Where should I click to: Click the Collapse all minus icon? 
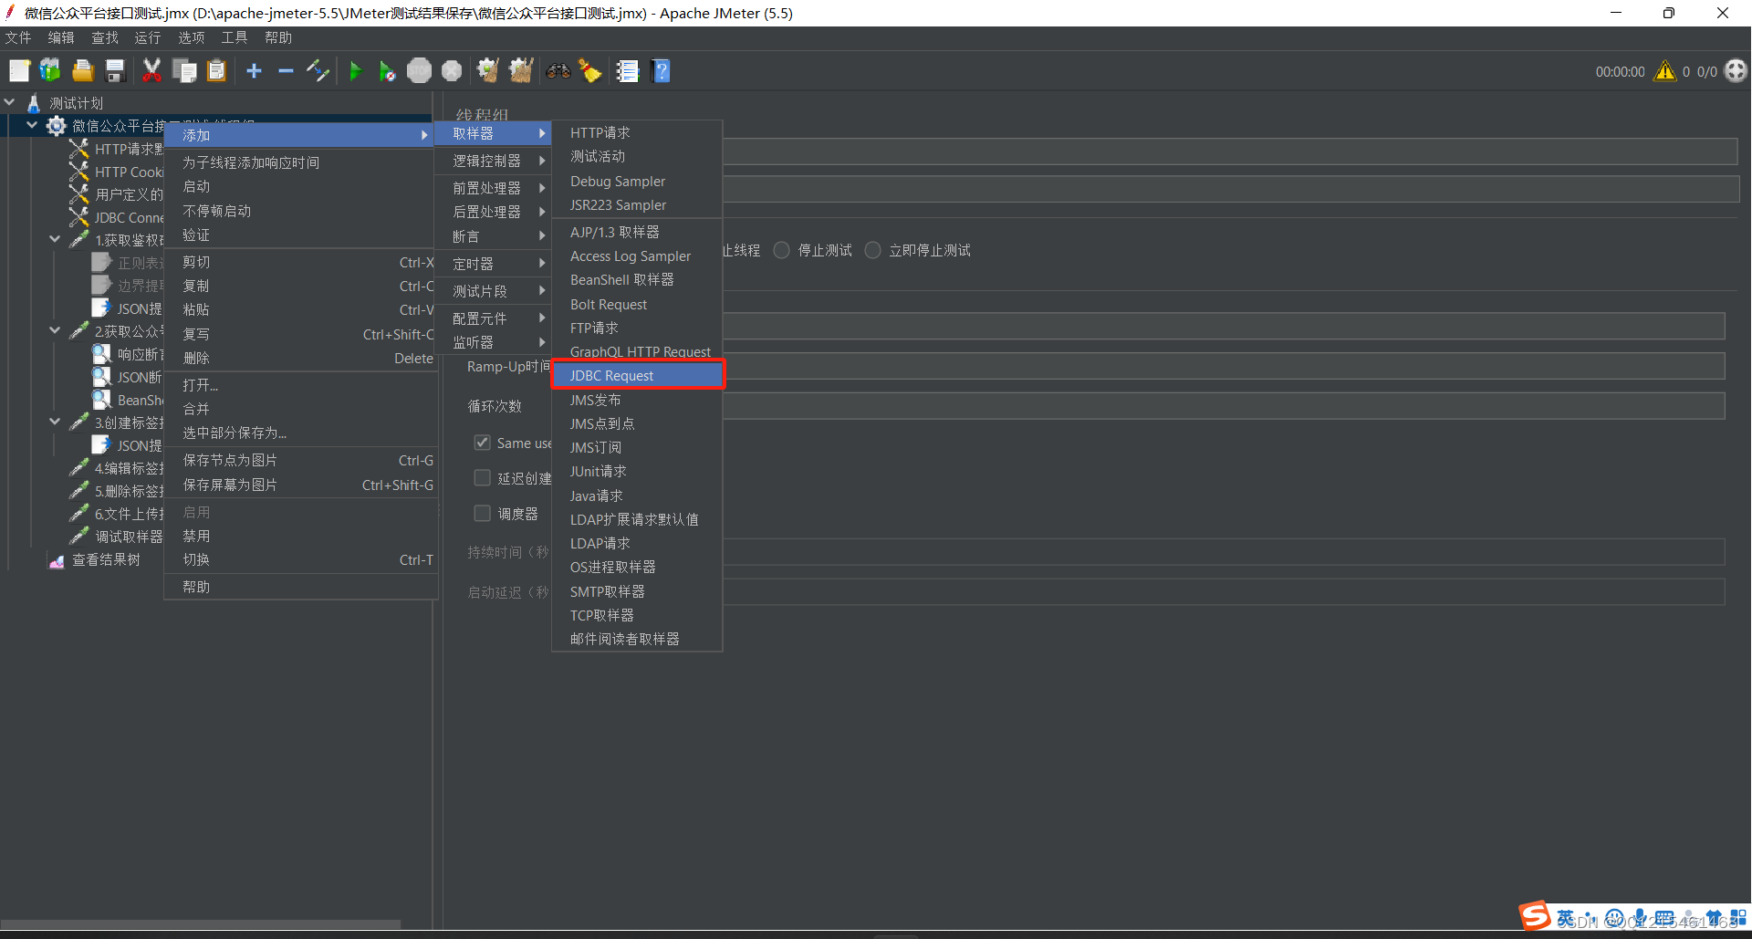(286, 71)
